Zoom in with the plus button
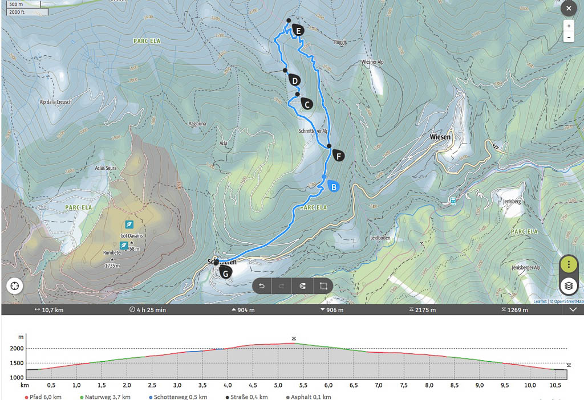Screen dimensions: 584x400 [x=568, y=26]
